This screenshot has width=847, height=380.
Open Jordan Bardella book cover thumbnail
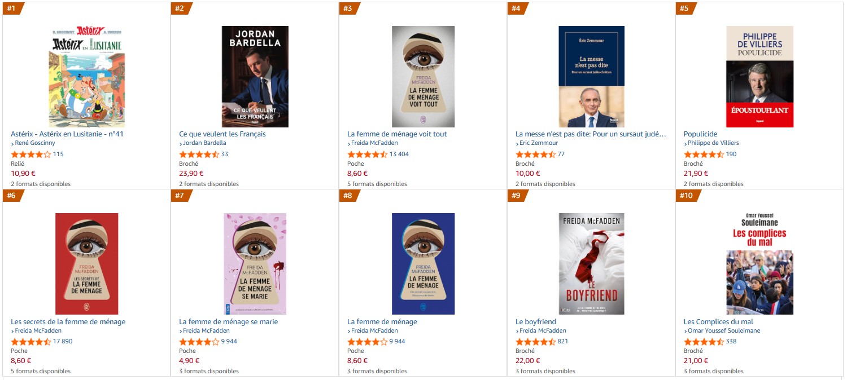coord(255,76)
